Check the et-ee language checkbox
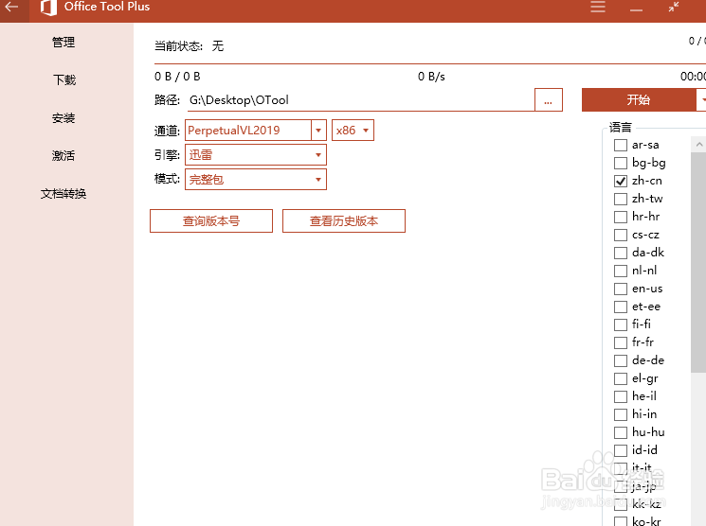 pyautogui.click(x=621, y=307)
